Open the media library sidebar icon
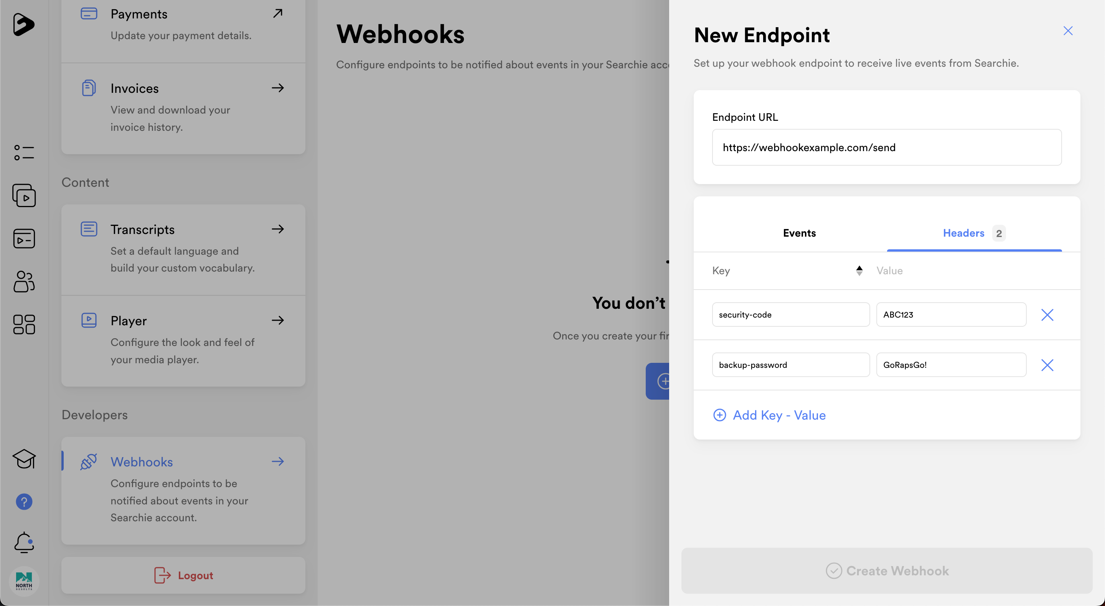Viewport: 1105px width, 606px height. [x=24, y=196]
